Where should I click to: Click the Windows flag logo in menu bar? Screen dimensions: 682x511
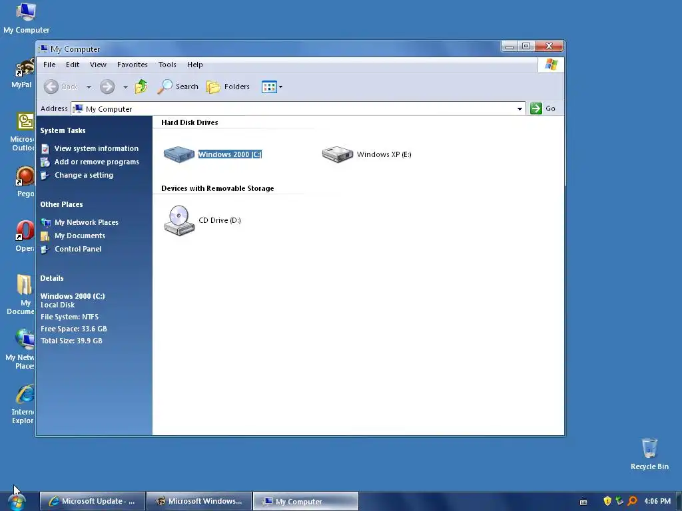[x=551, y=65]
